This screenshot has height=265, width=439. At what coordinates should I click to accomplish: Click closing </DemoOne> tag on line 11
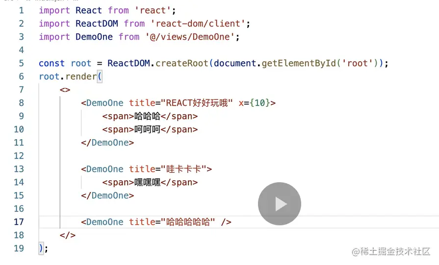coord(107,143)
